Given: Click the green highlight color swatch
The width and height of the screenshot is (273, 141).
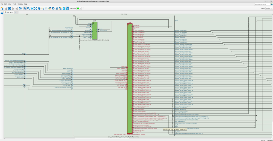Looking at the screenshot, I should point(78,8).
